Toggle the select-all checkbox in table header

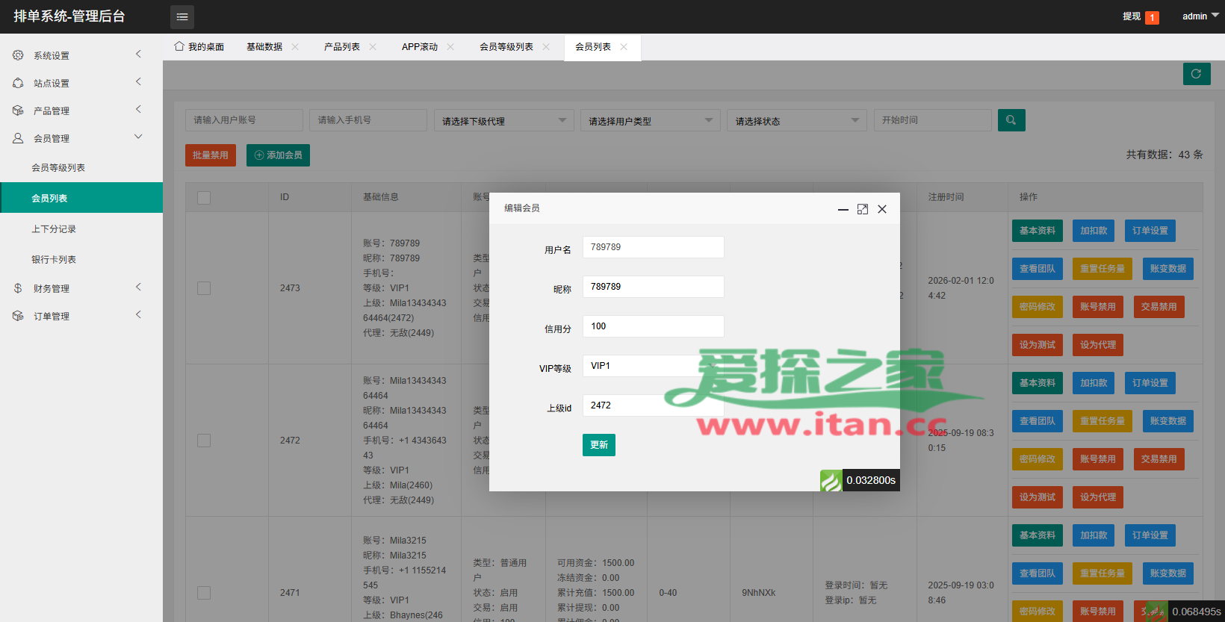204,197
